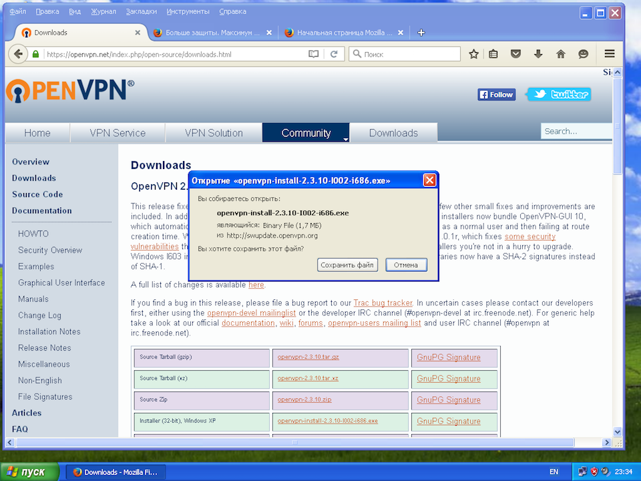Bookmark this page with the star icon
Image resolution: width=641 pixels, height=481 pixels.
[x=473, y=54]
